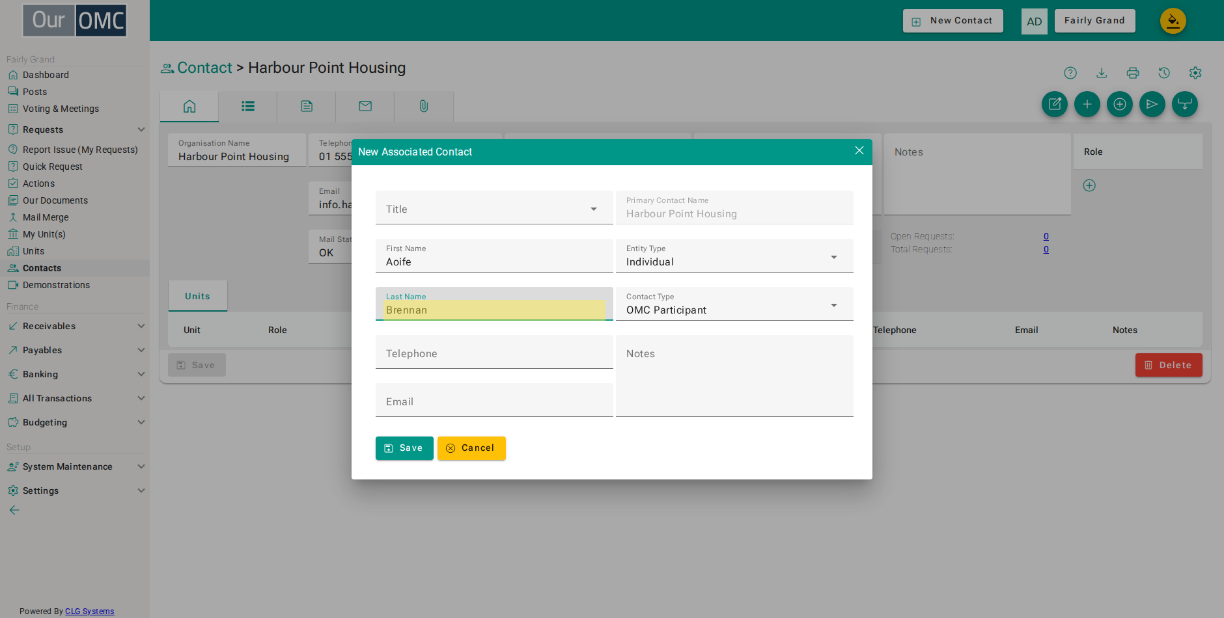Expand the Receivables sidebar section
1224x618 pixels.
pyautogui.click(x=75, y=326)
